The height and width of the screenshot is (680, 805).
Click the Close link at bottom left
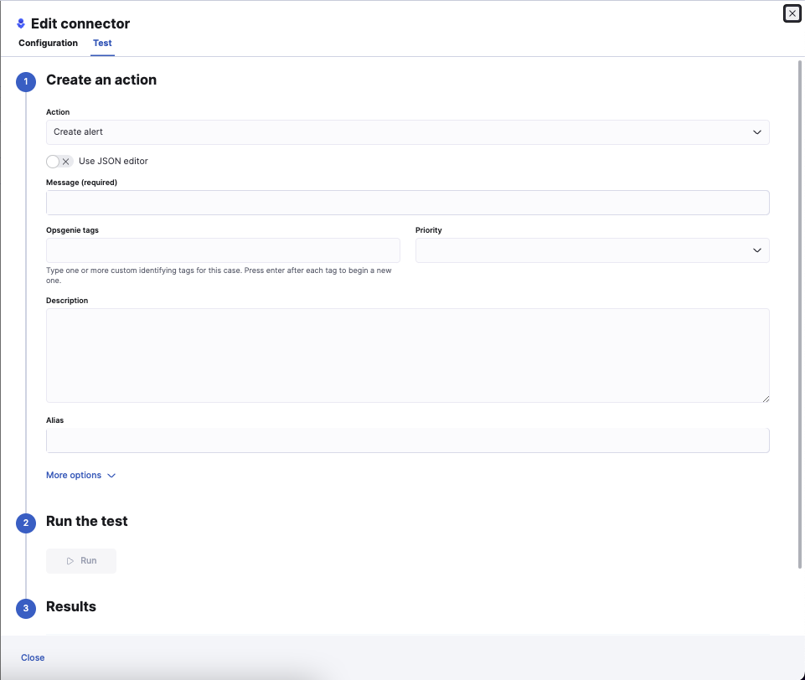pyautogui.click(x=33, y=657)
